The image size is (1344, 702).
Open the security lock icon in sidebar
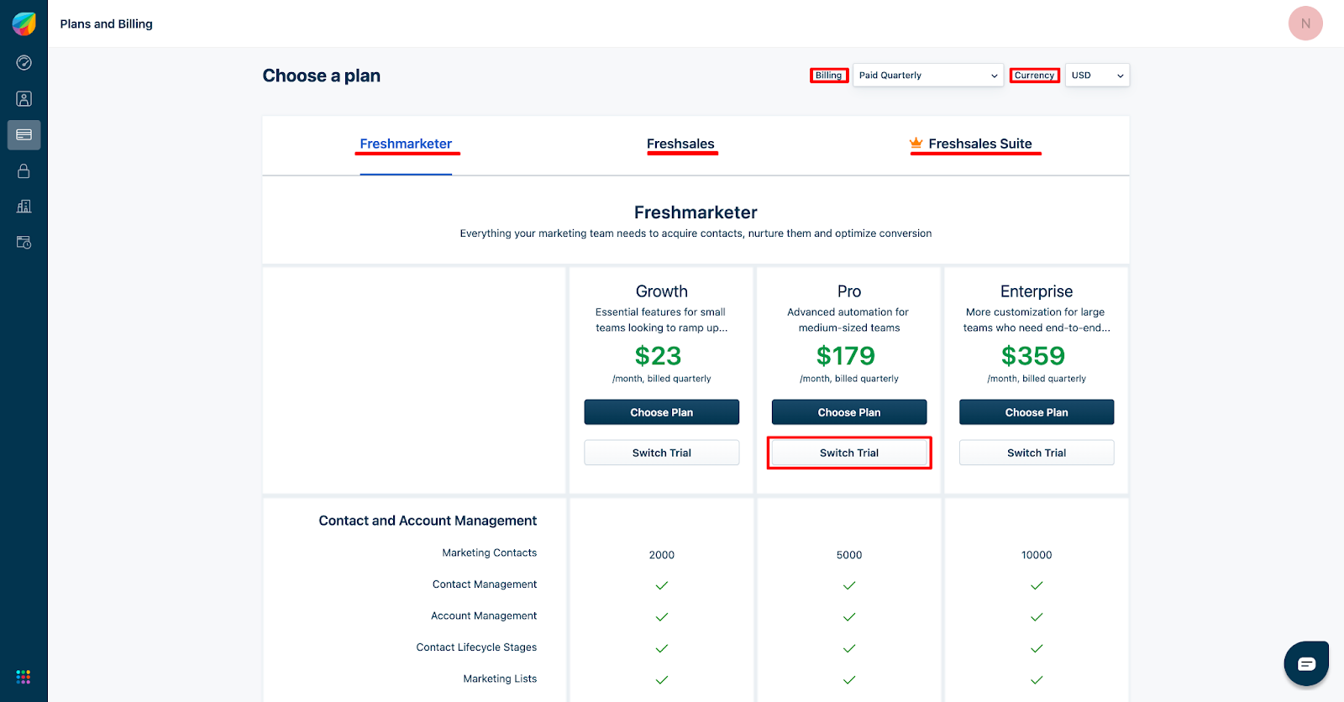[24, 171]
